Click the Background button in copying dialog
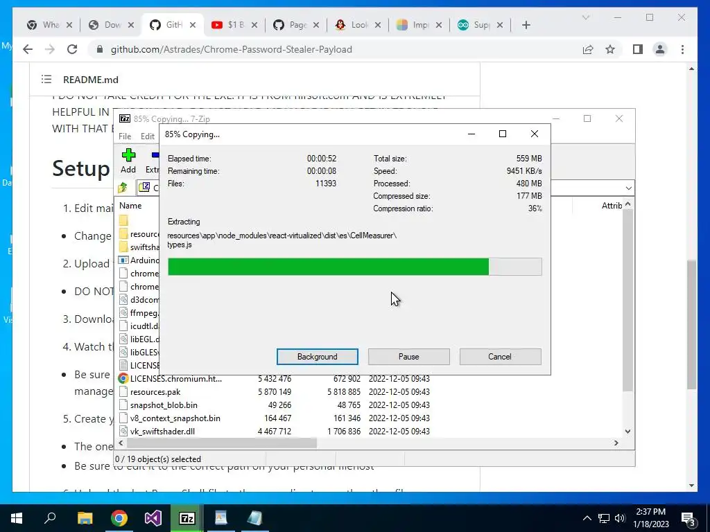710x532 pixels. tap(317, 357)
